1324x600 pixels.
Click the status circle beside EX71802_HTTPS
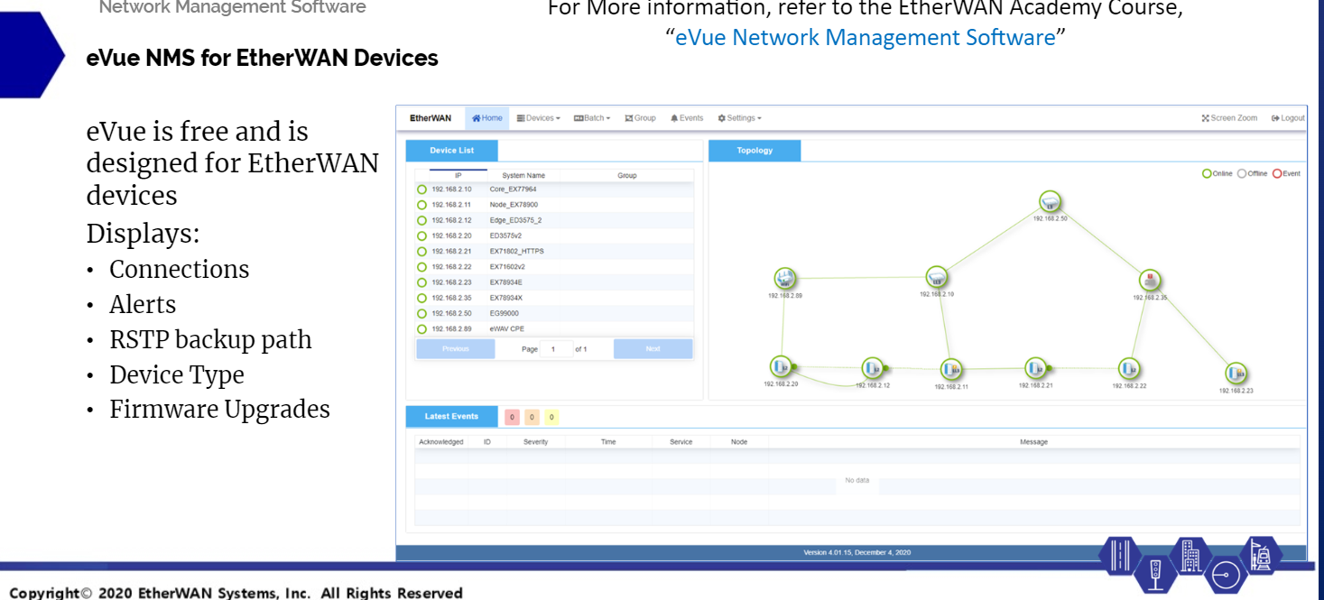tap(421, 252)
